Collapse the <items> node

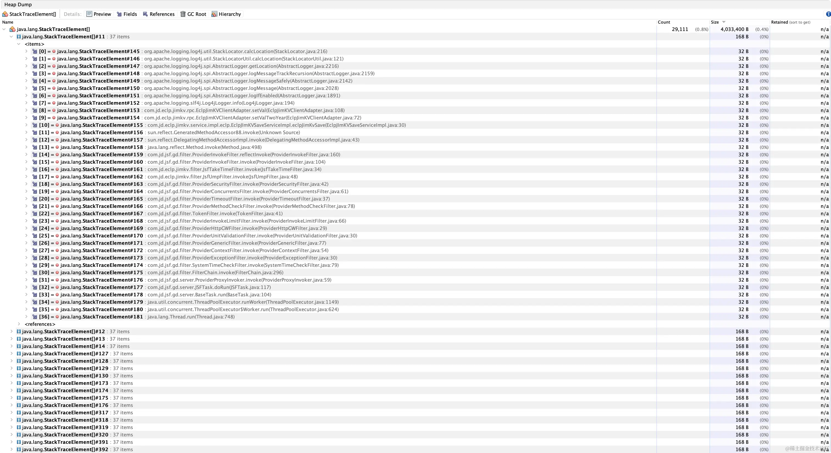19,44
